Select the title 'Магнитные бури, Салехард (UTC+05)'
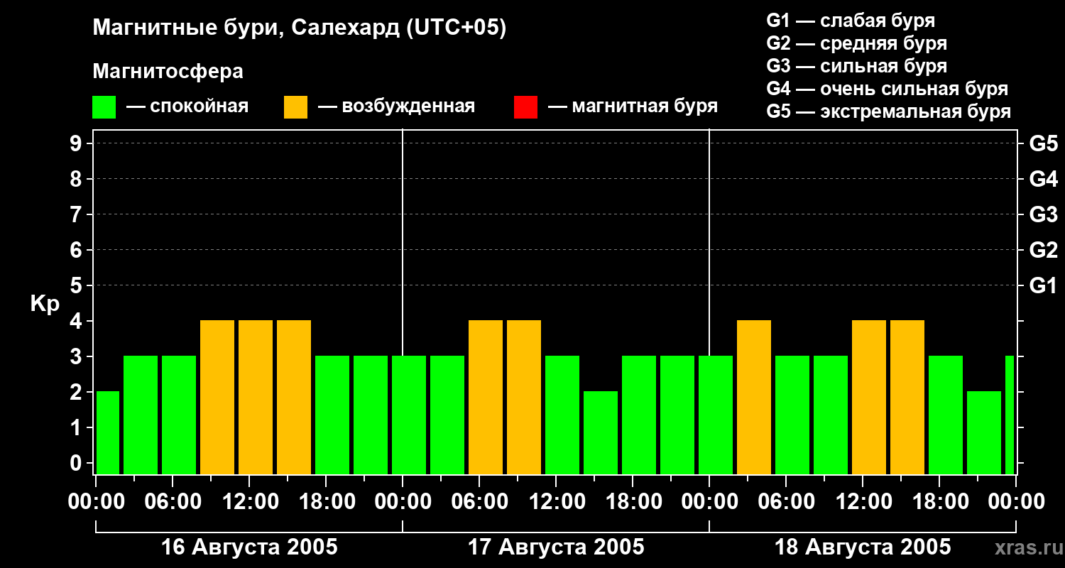Image resolution: width=1065 pixels, height=568 pixels. click(x=300, y=28)
